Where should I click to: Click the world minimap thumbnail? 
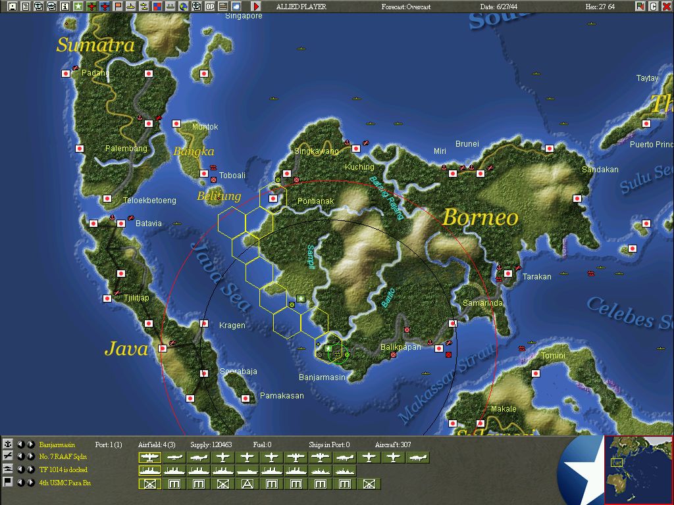[638, 469]
